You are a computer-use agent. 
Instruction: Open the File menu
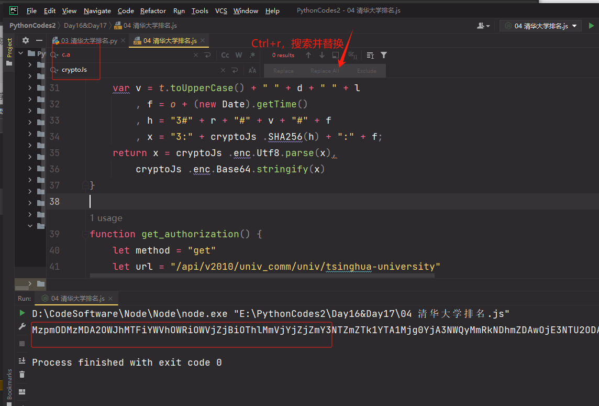tap(31, 10)
